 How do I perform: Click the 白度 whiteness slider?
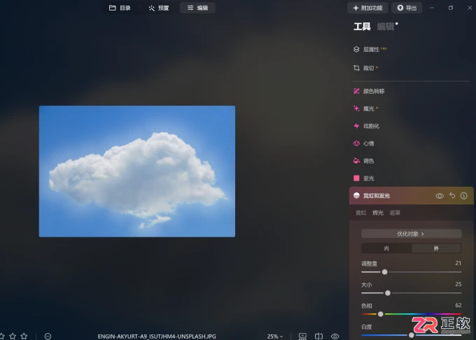[x=412, y=335]
